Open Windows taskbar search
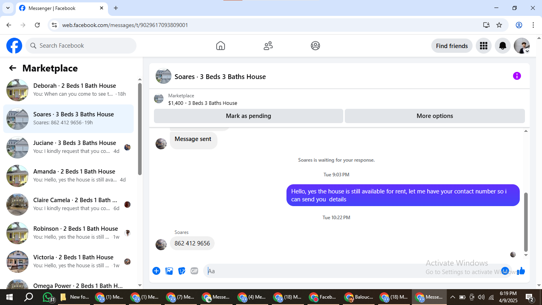The width and height of the screenshot is (542, 305). 29,297
